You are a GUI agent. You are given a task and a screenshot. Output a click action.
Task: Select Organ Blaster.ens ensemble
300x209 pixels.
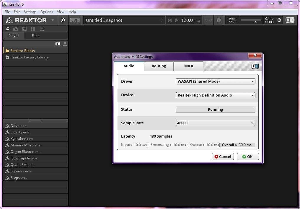tap(36, 152)
